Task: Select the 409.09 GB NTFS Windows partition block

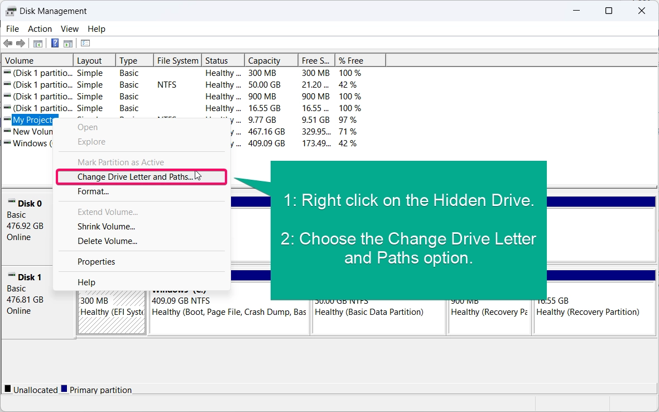Action: tap(229, 309)
